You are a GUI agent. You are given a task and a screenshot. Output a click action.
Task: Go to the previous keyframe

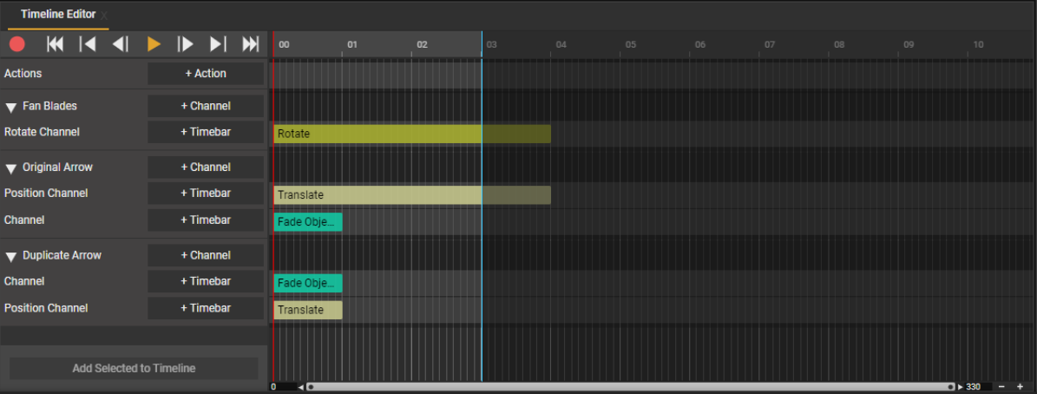coord(88,44)
